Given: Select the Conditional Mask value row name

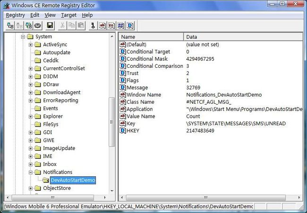Looking at the screenshot, I should coord(147,59).
